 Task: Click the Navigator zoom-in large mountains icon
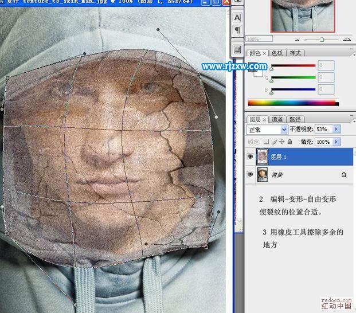coord(347,39)
